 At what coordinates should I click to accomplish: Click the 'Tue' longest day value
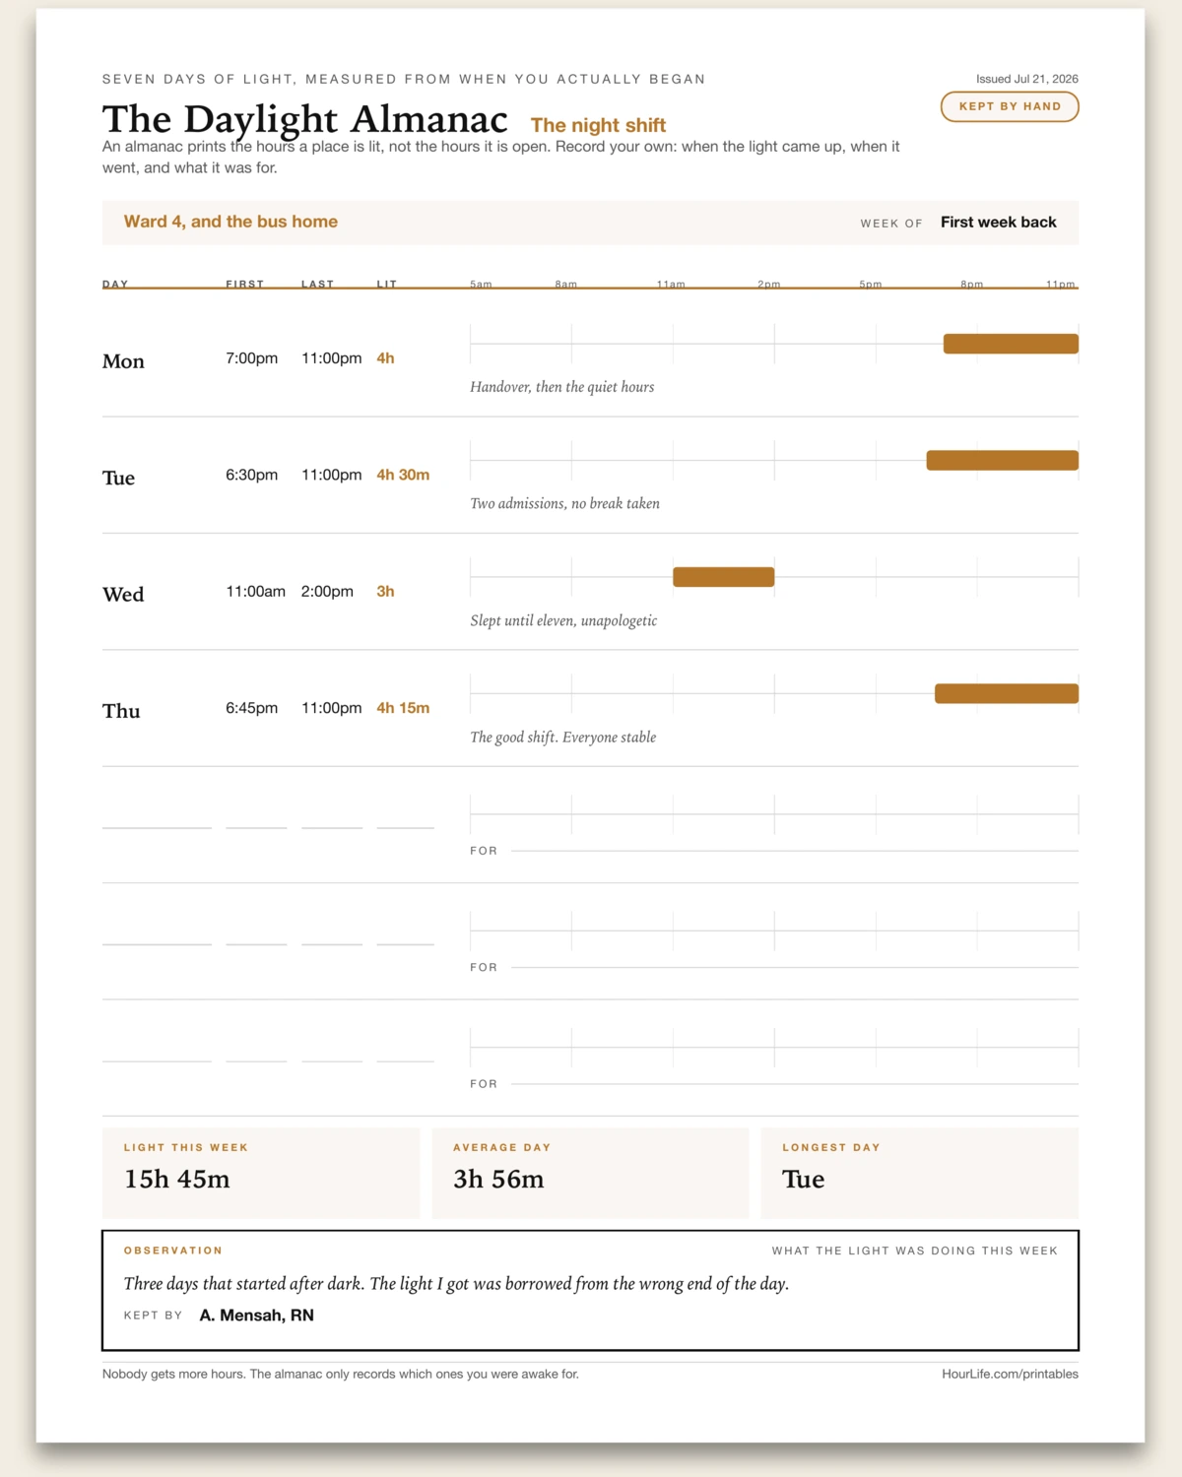(x=804, y=1179)
